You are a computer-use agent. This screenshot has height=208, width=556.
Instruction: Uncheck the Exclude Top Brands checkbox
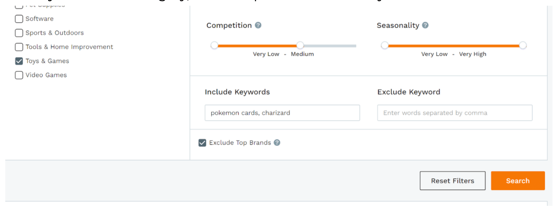coord(202,143)
